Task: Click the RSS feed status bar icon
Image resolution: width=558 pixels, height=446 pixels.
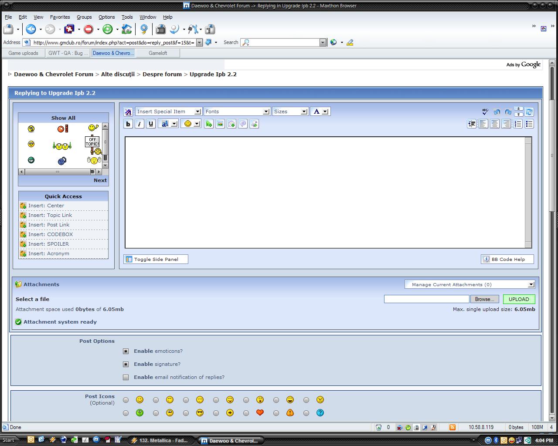Action: 453,427
